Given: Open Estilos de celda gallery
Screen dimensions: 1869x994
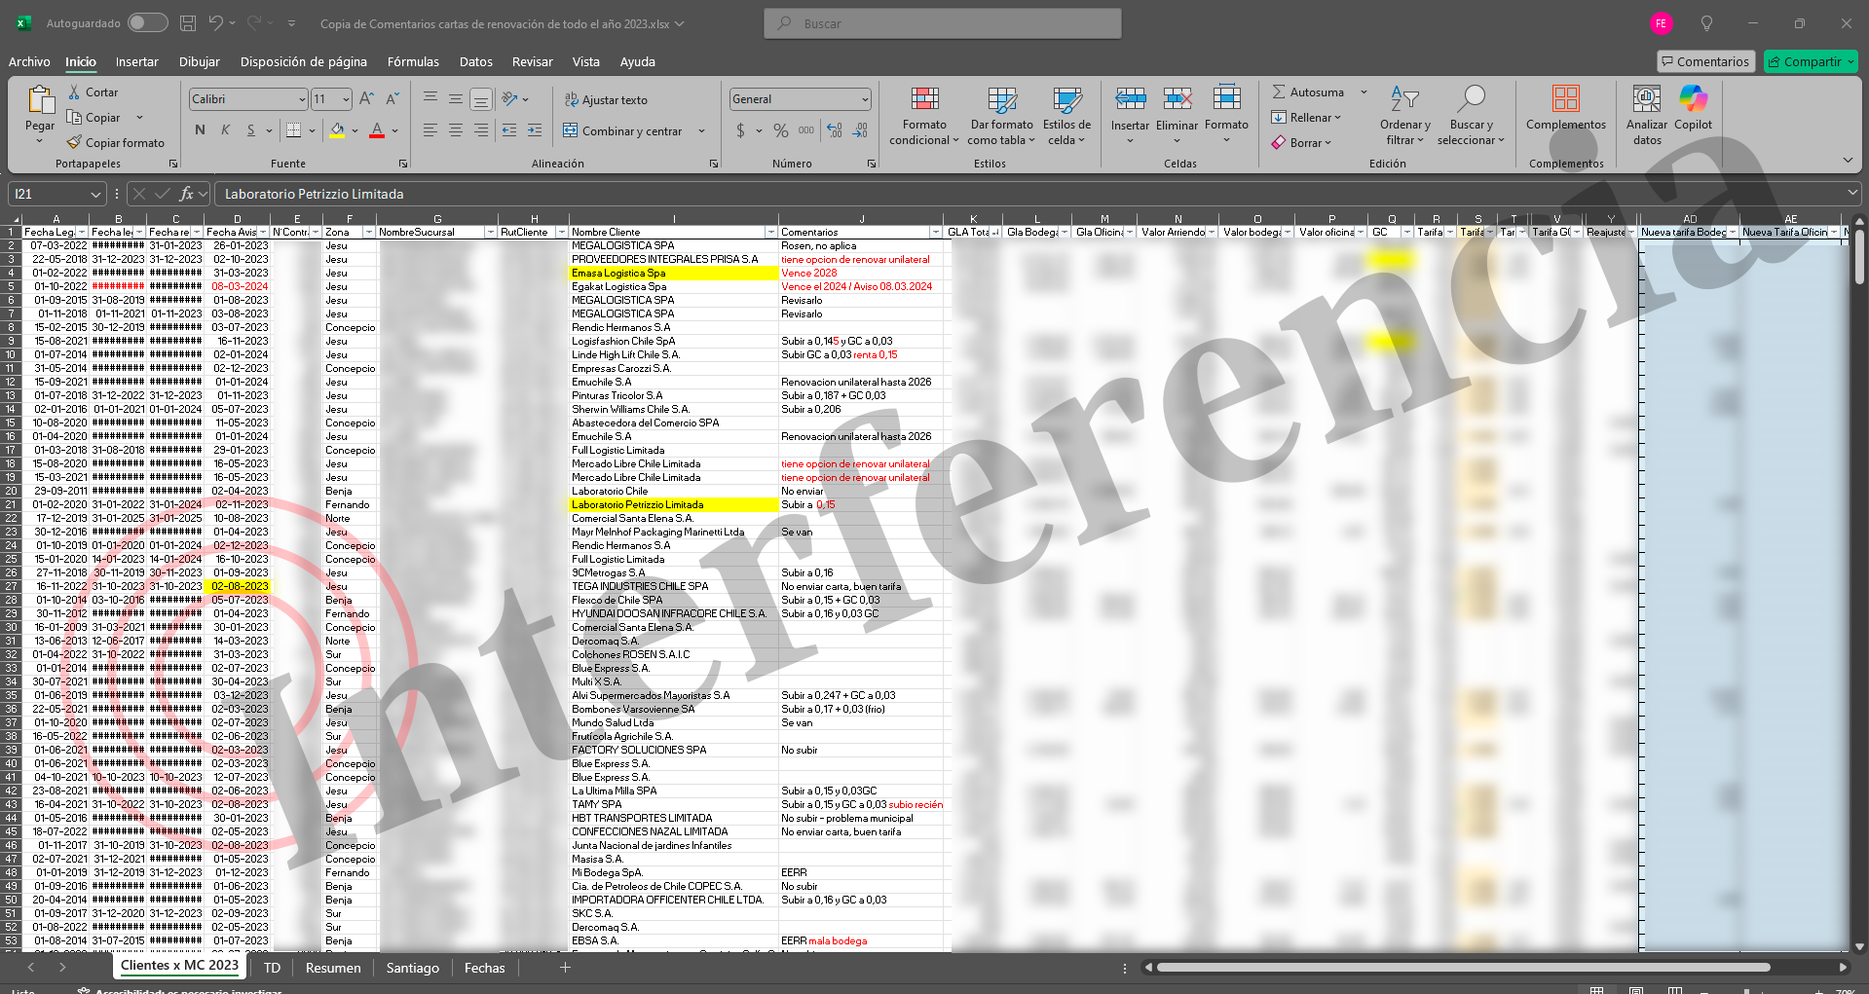Looking at the screenshot, I should coord(1066,116).
